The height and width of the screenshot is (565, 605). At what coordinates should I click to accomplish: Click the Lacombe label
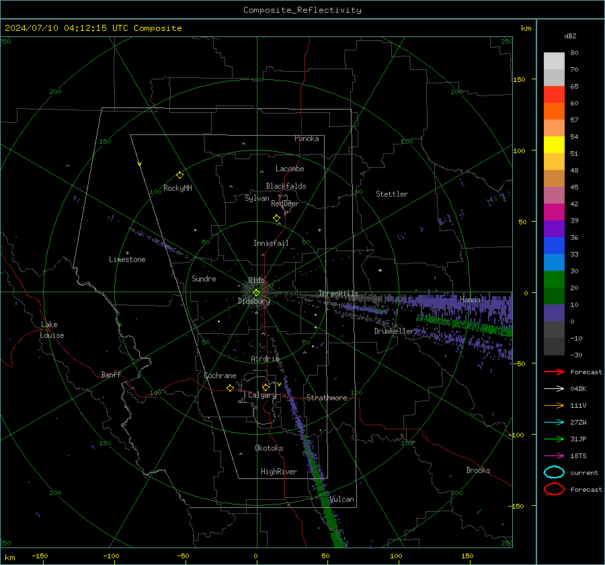coord(290,169)
